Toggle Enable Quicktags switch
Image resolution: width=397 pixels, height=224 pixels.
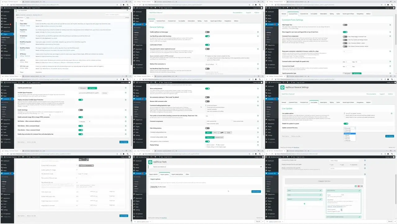click(81, 110)
